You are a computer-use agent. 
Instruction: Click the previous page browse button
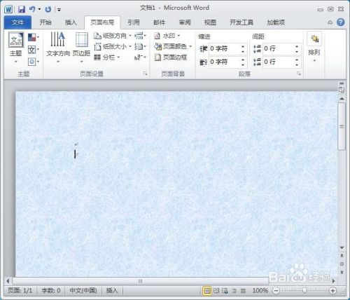342,256
